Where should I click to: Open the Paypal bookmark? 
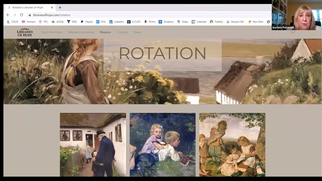[87, 22]
